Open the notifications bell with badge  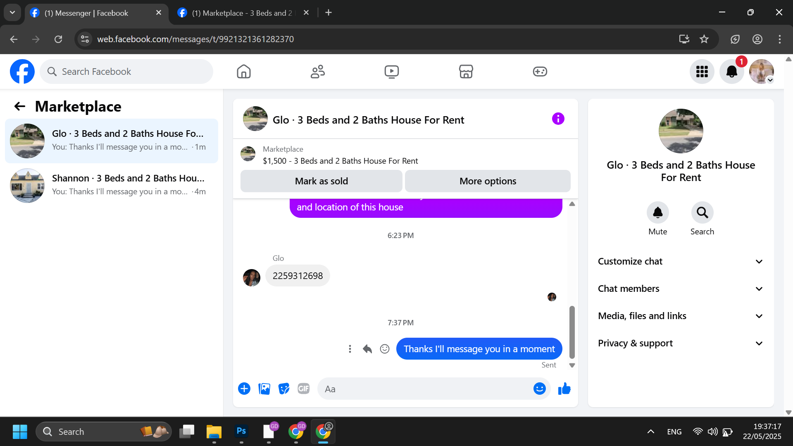click(x=732, y=72)
